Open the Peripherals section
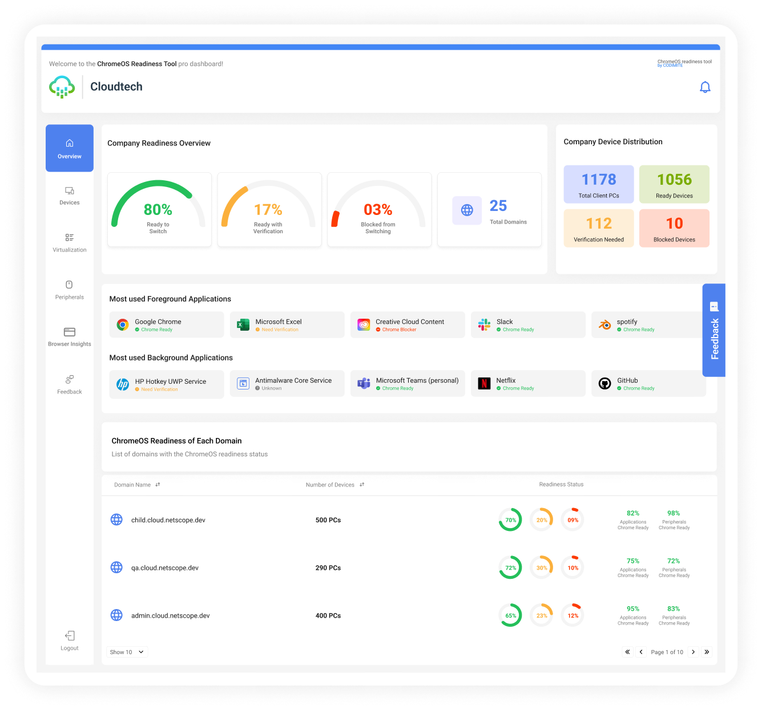 [x=69, y=290]
